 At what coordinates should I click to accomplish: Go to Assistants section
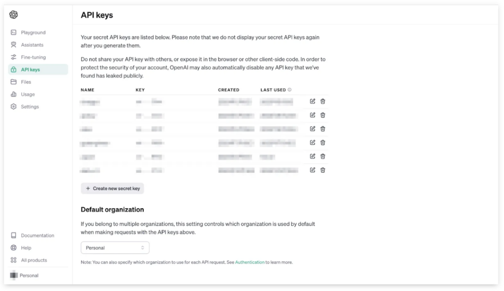tap(38, 45)
